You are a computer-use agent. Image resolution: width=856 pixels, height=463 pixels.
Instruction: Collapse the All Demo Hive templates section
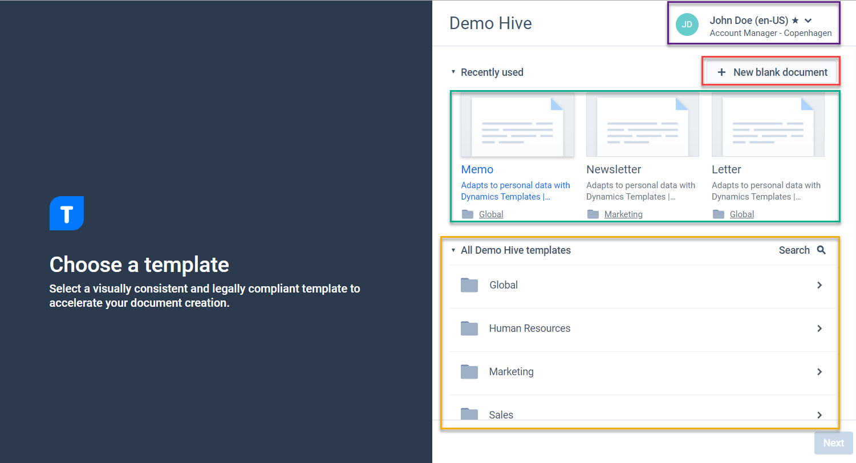(x=453, y=250)
